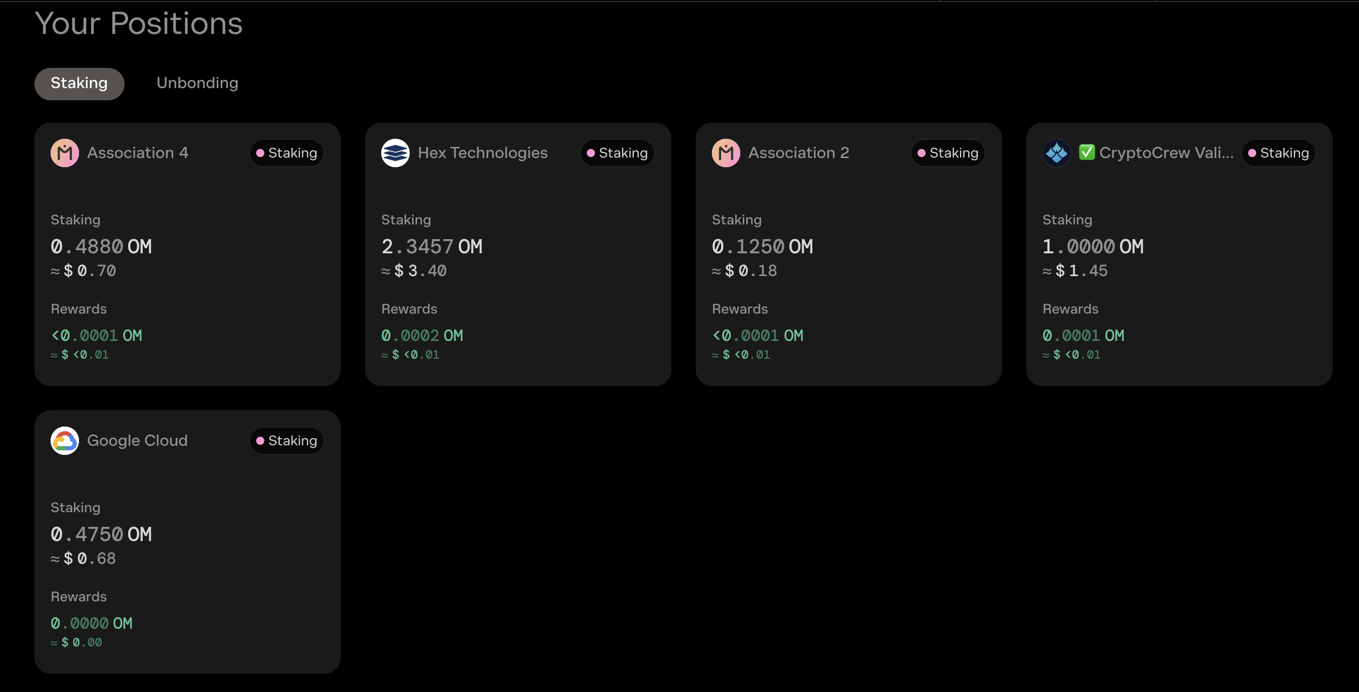
Task: Click the Google Cloud validator logo
Action: (64, 441)
